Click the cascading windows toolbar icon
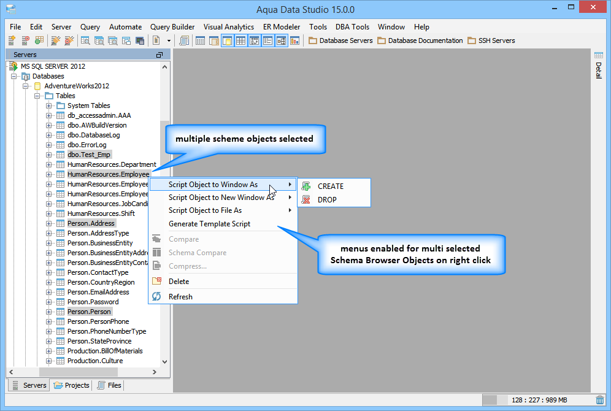The image size is (611, 411). tap(126, 40)
